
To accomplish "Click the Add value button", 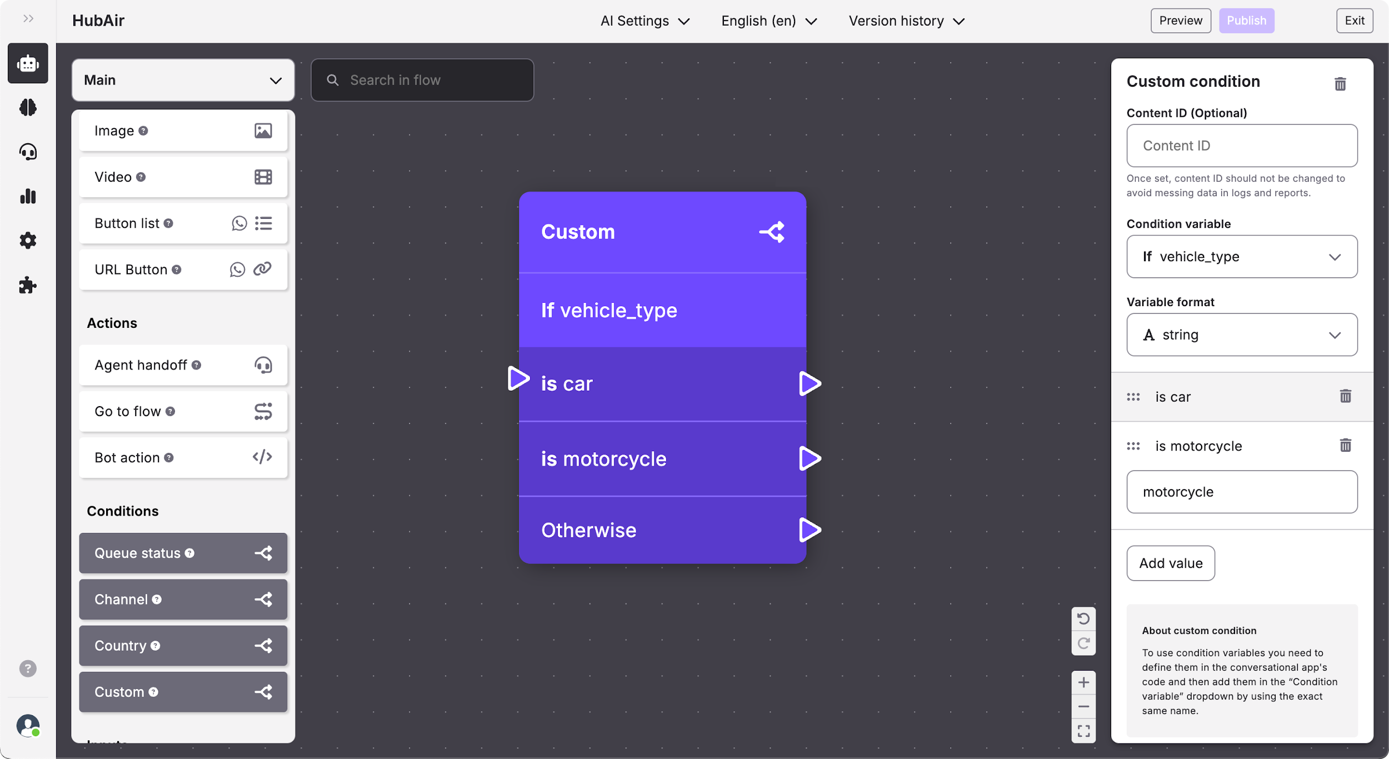I will (x=1171, y=563).
